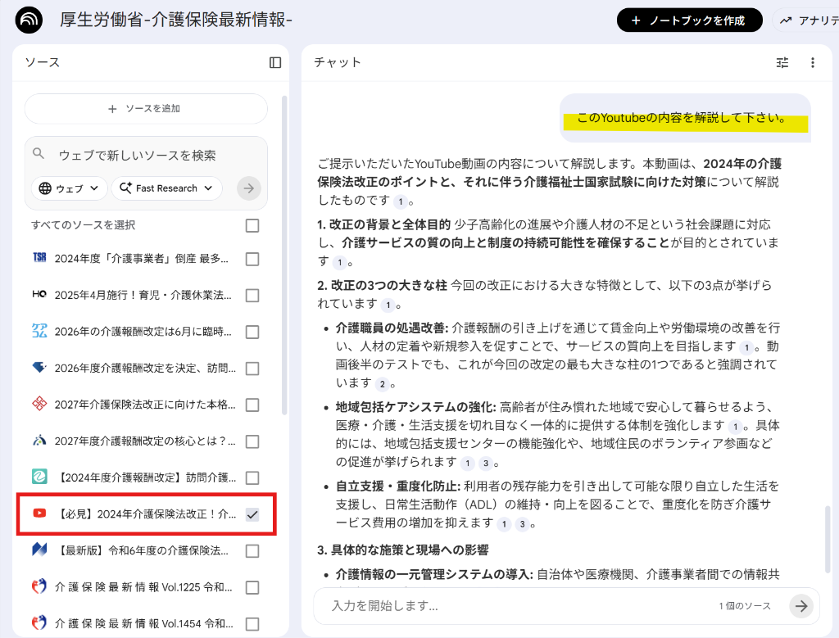Click notebook title 厚生労働省-介護保険最新情報-
Screen dimensions: 839x638
tap(176, 20)
